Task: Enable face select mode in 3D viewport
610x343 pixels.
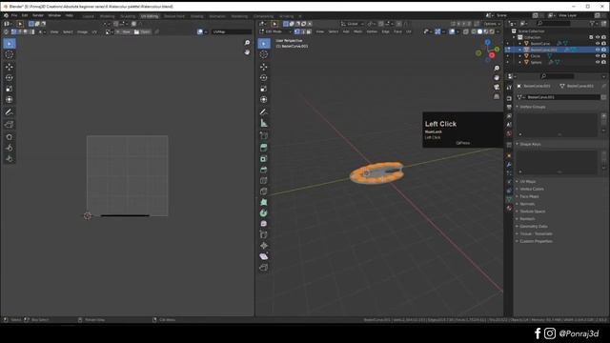Action: coord(309,31)
